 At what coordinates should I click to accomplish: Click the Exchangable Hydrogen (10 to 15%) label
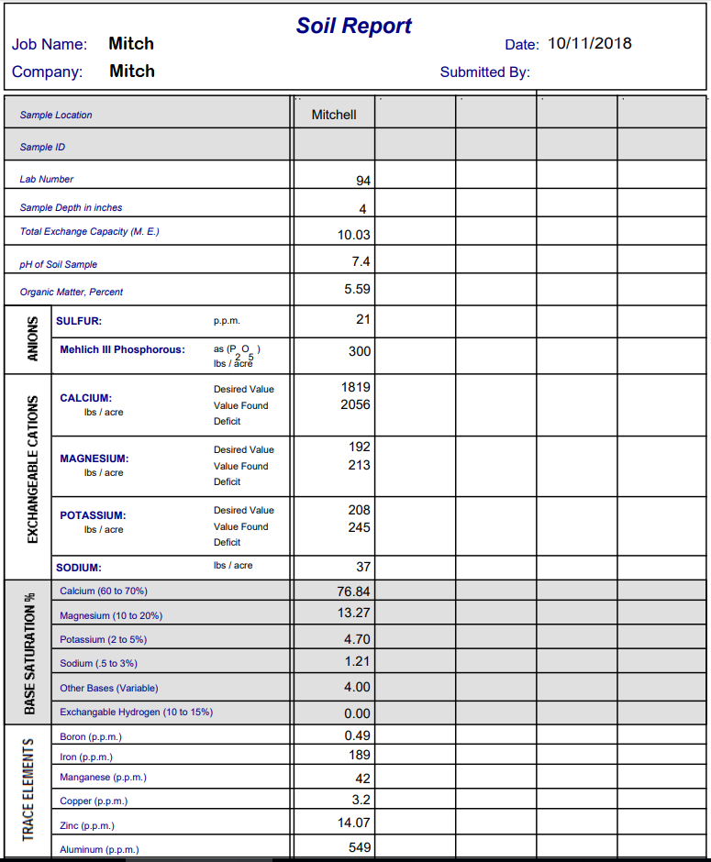[137, 712]
